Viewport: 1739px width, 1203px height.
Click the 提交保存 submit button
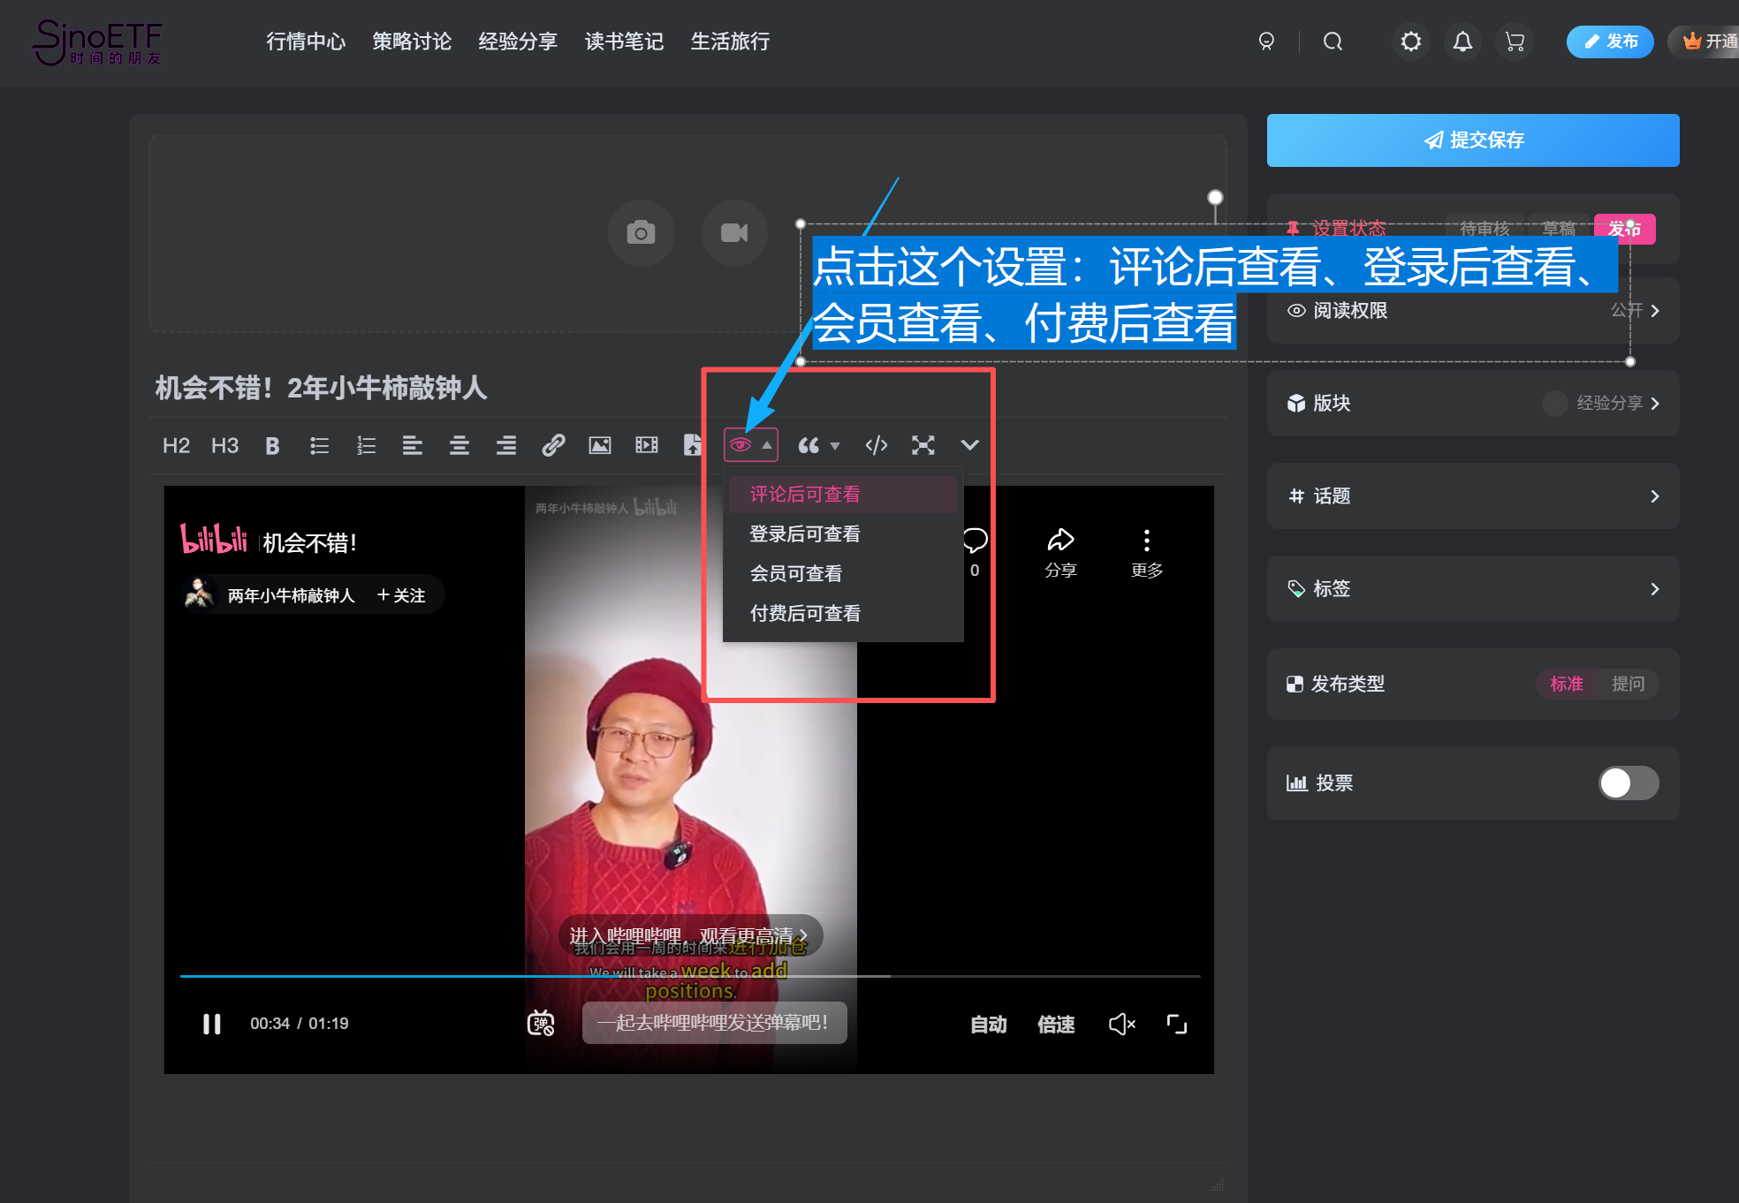click(1472, 140)
